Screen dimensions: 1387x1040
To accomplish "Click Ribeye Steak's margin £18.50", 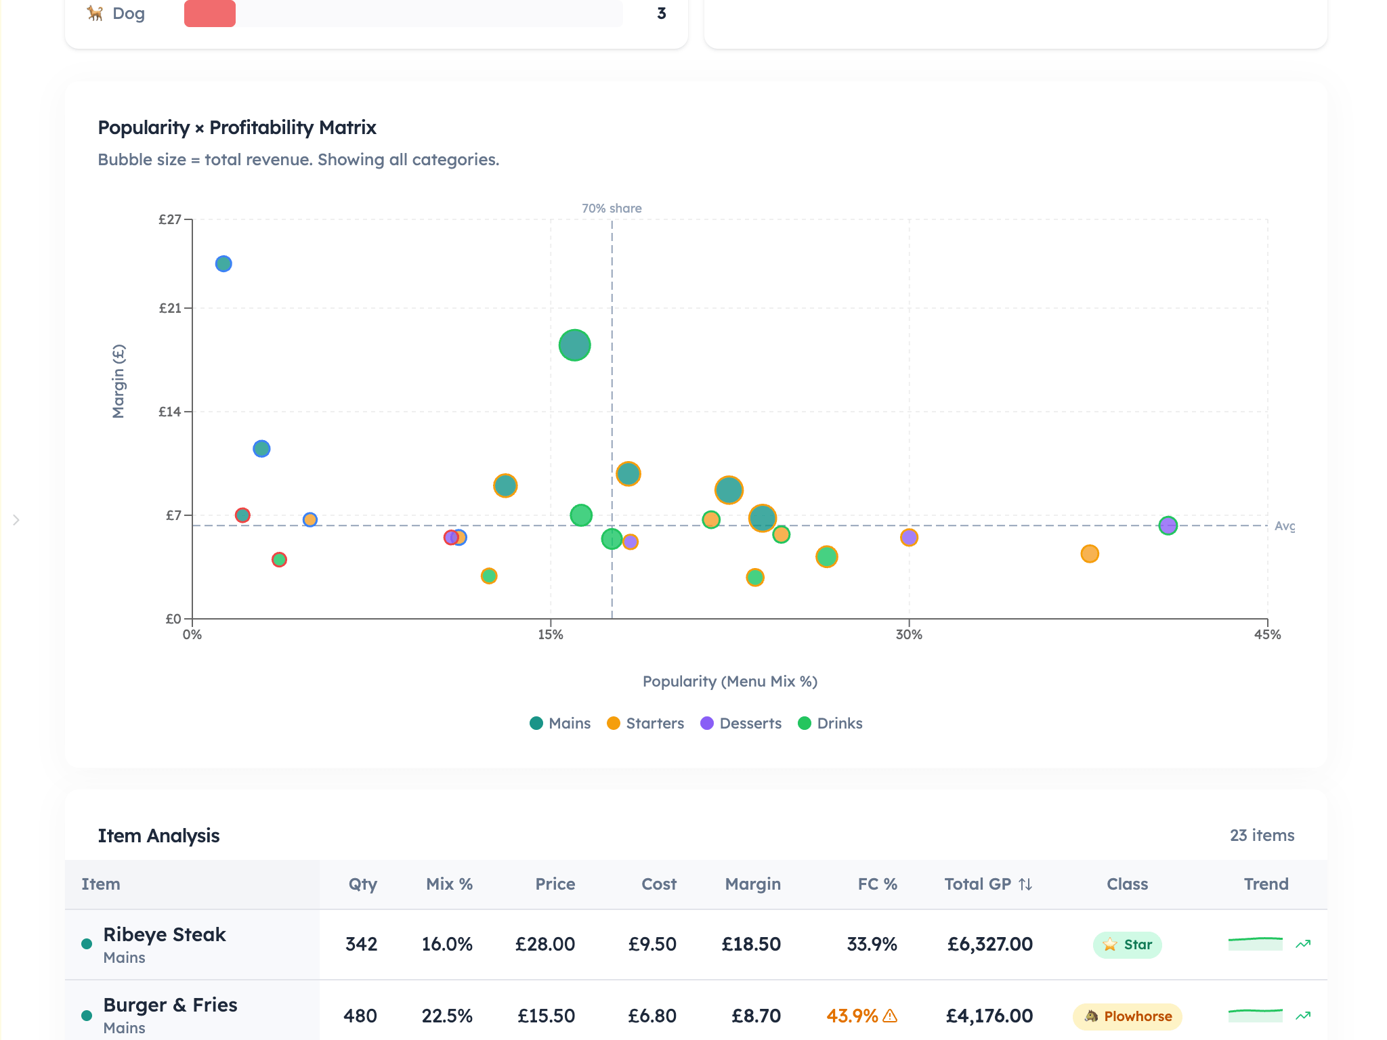I will point(751,944).
